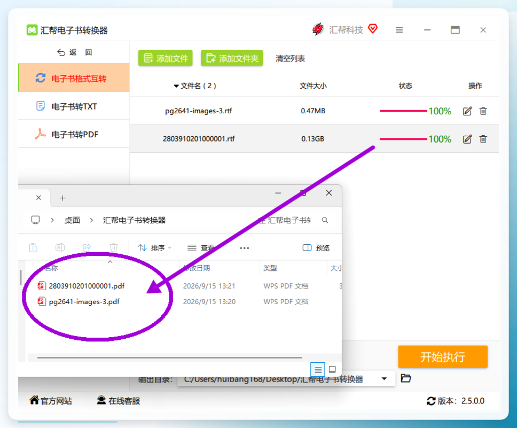517x428 pixels.
Task: Click the 0.13GB size cell
Action: coord(312,139)
